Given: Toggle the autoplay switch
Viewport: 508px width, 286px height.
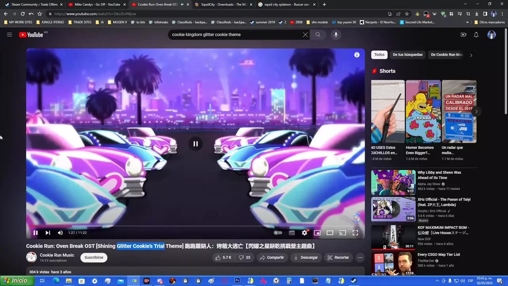Looking at the screenshot, I should coord(278,233).
